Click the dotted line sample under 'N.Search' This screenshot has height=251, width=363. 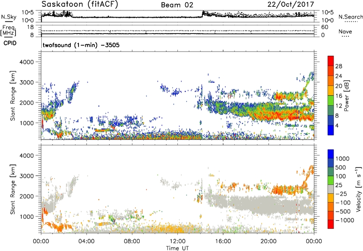[351, 22]
